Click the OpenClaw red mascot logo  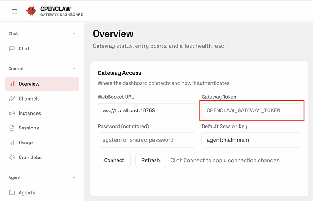point(31,11)
